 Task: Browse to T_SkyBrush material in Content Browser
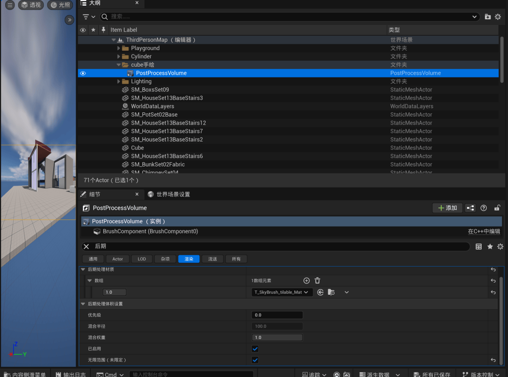[331, 292]
